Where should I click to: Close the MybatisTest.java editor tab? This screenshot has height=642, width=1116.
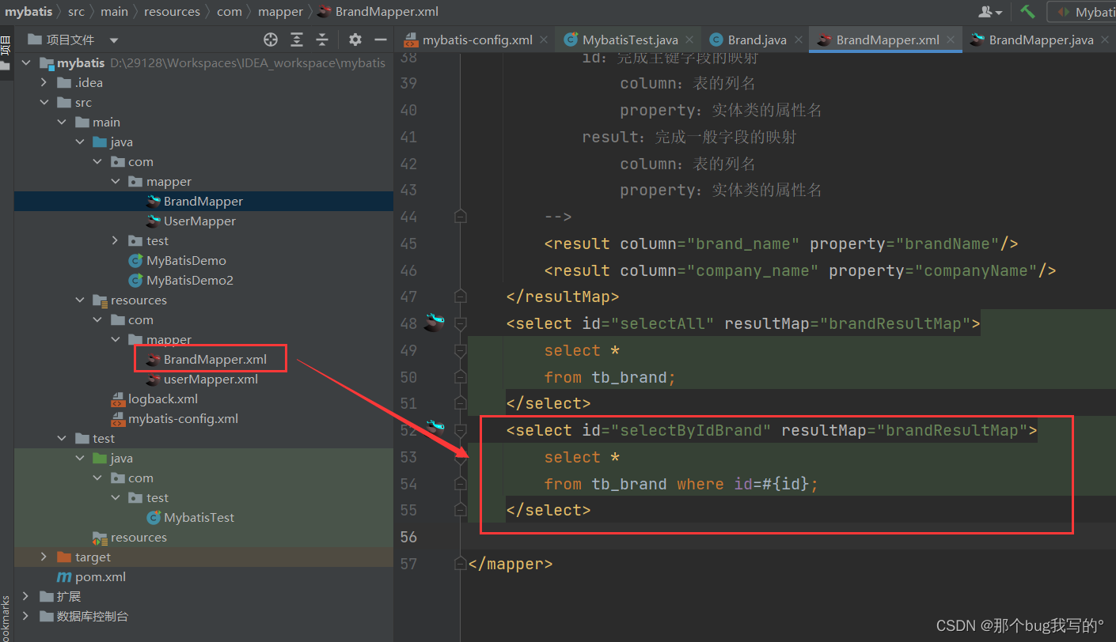tap(689, 40)
